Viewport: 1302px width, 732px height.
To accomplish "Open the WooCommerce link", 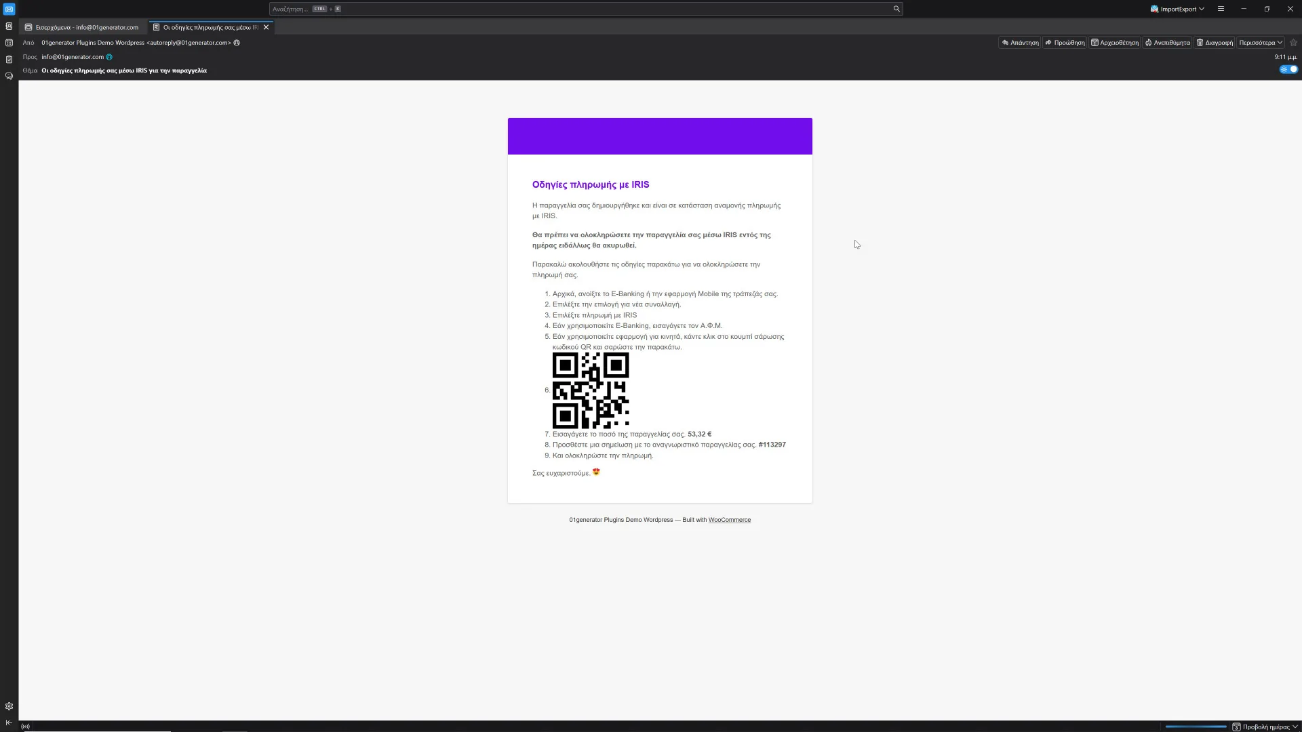I will pos(729,520).
